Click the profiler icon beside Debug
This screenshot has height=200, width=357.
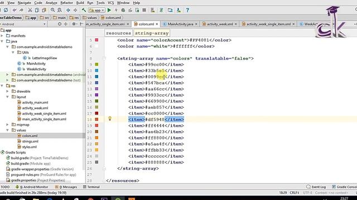[x=130, y=10]
